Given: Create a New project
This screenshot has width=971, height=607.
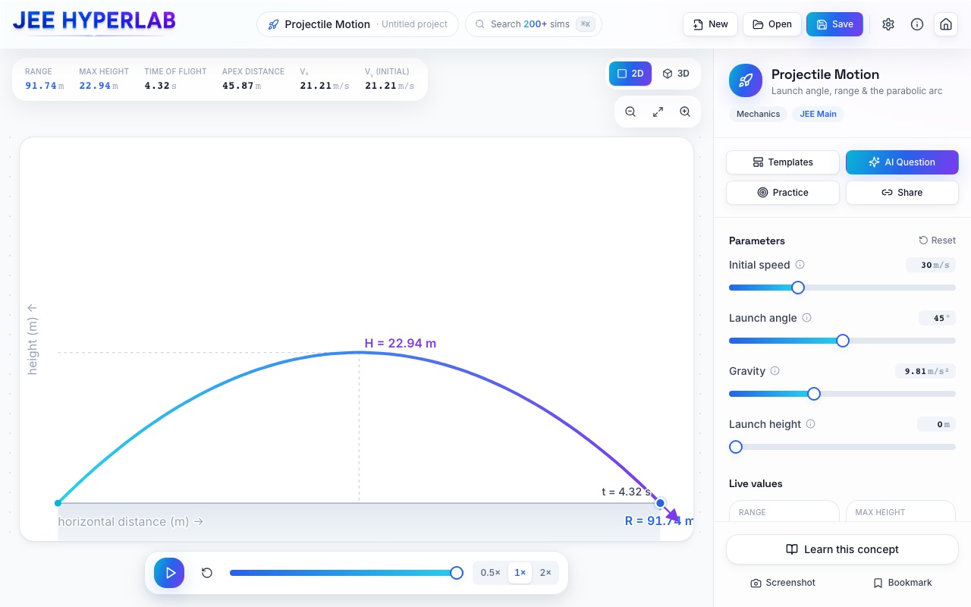Looking at the screenshot, I should [710, 24].
